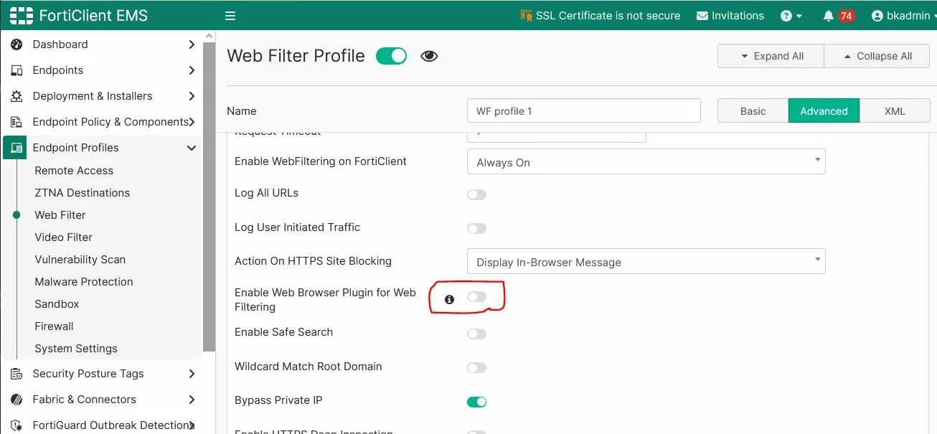Click the Web Filter Profile heading

(x=296, y=56)
